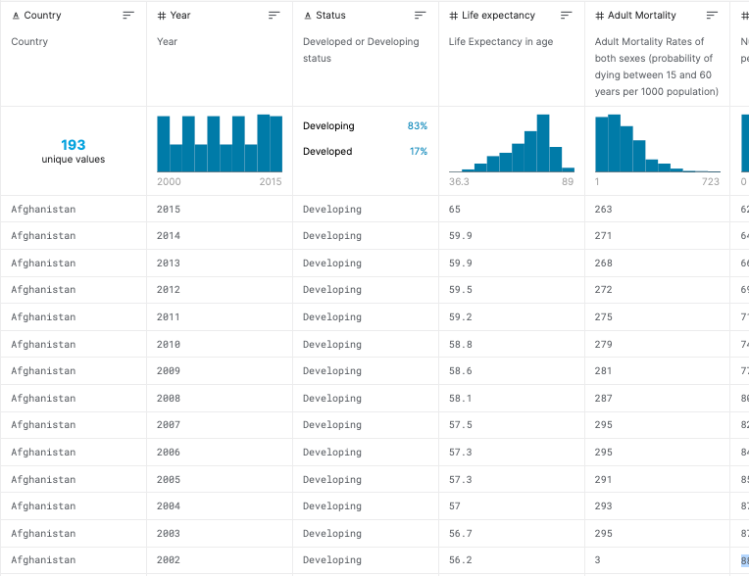The width and height of the screenshot is (749, 576).
Task: Click the Life expectancy column header
Action: click(x=498, y=16)
